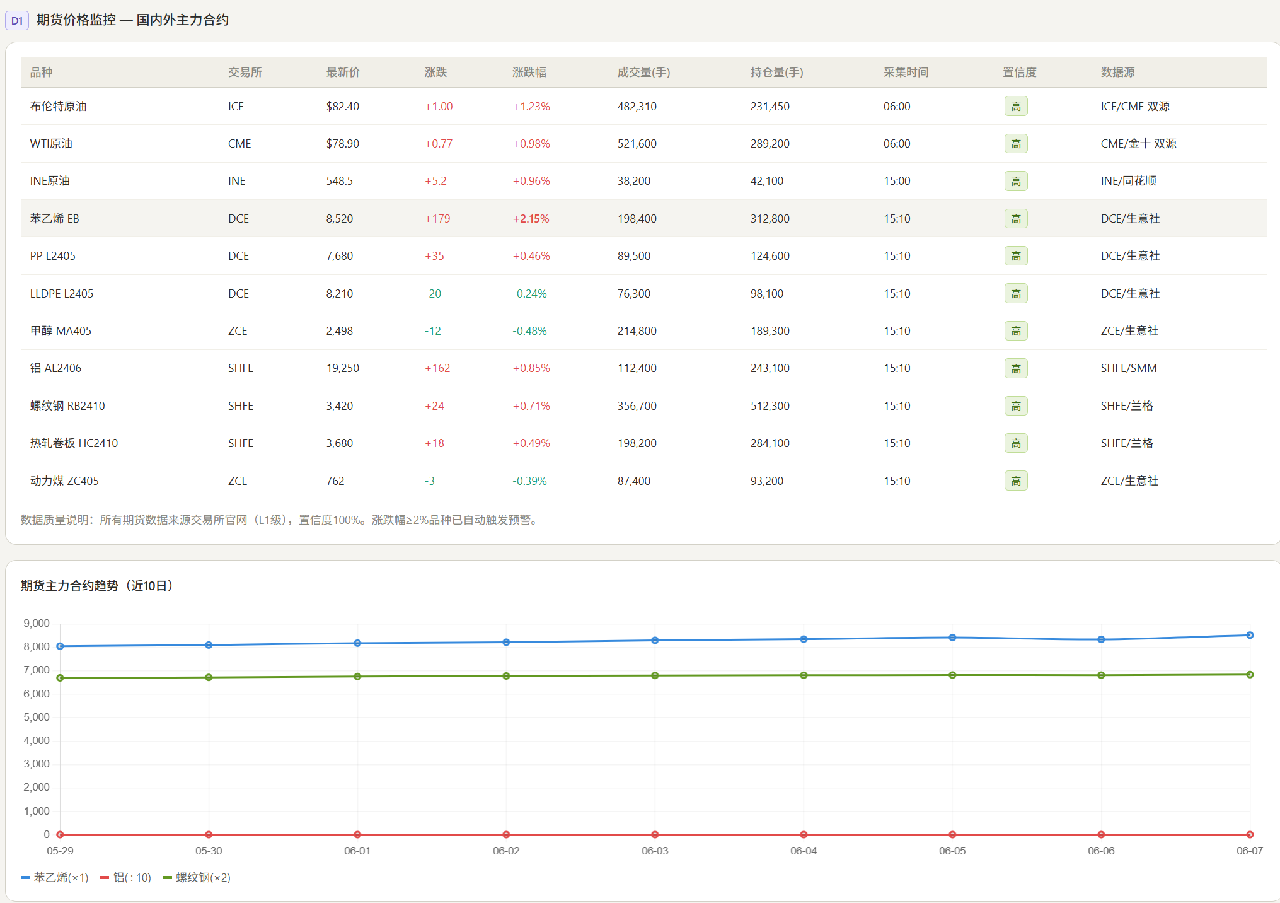Sort by the 涨跌幅 column header
Screen dimensions: 1280x903
529,73
